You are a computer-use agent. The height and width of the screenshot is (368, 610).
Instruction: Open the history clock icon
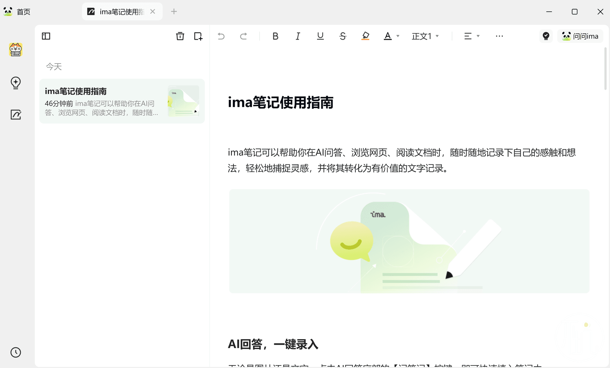(x=16, y=352)
